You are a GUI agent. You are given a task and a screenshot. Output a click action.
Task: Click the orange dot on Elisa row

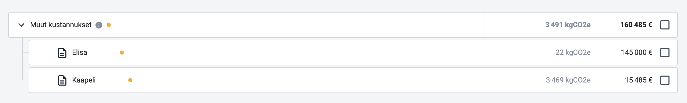[x=122, y=53]
